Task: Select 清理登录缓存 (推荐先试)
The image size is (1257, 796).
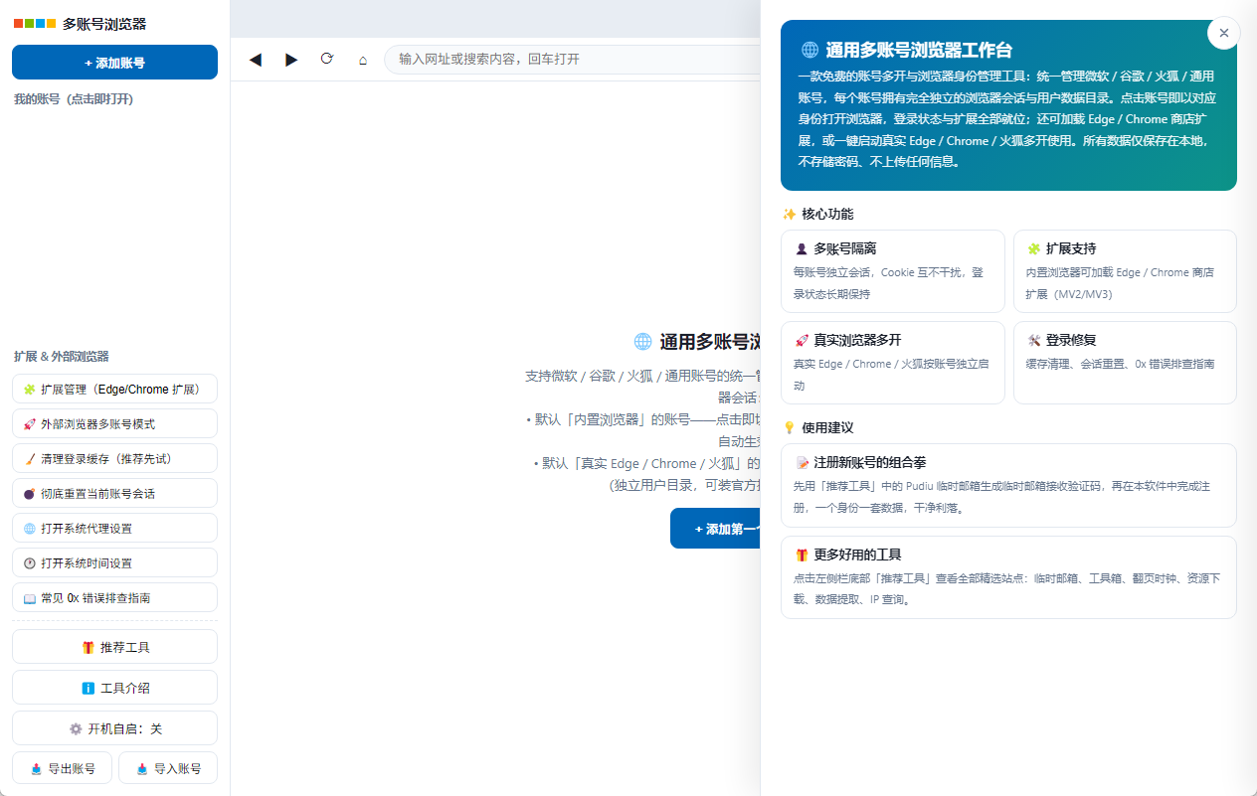Action: 114,458
